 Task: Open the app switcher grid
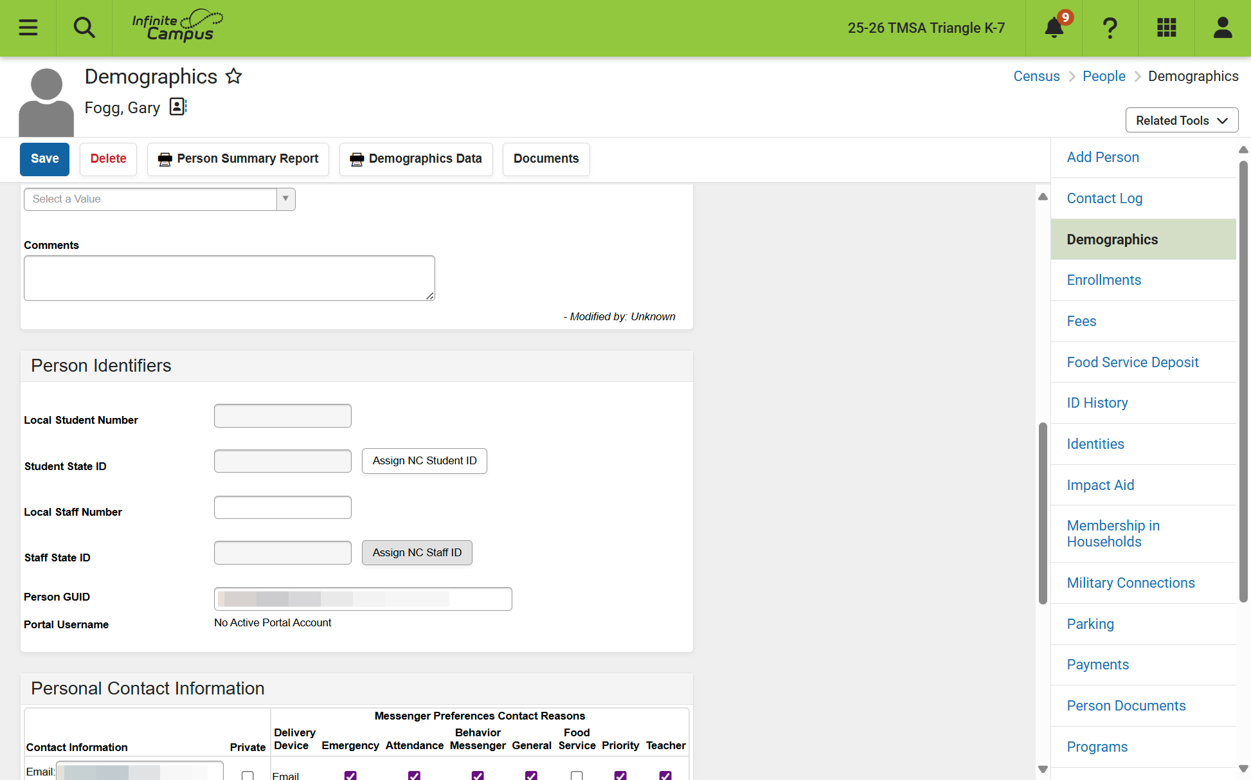1166,28
